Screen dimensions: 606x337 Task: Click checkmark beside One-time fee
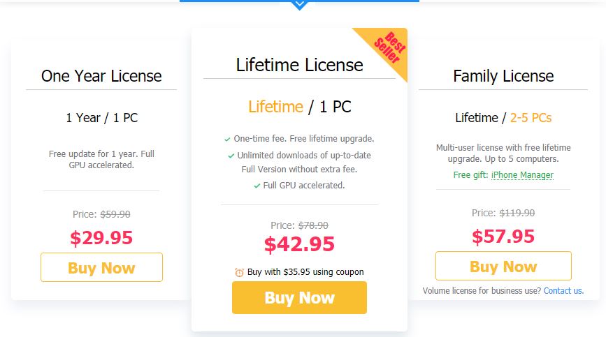click(227, 139)
